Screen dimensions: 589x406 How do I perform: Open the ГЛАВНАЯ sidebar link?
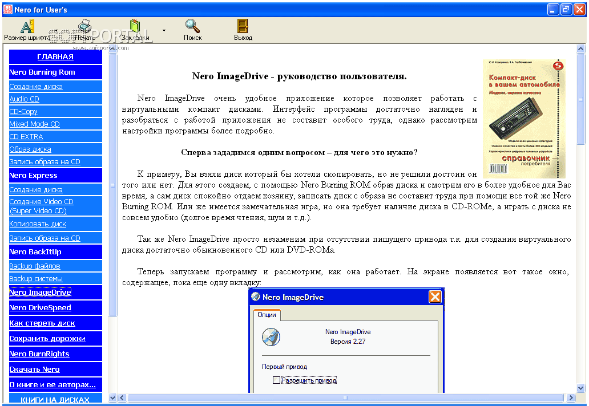coord(55,56)
